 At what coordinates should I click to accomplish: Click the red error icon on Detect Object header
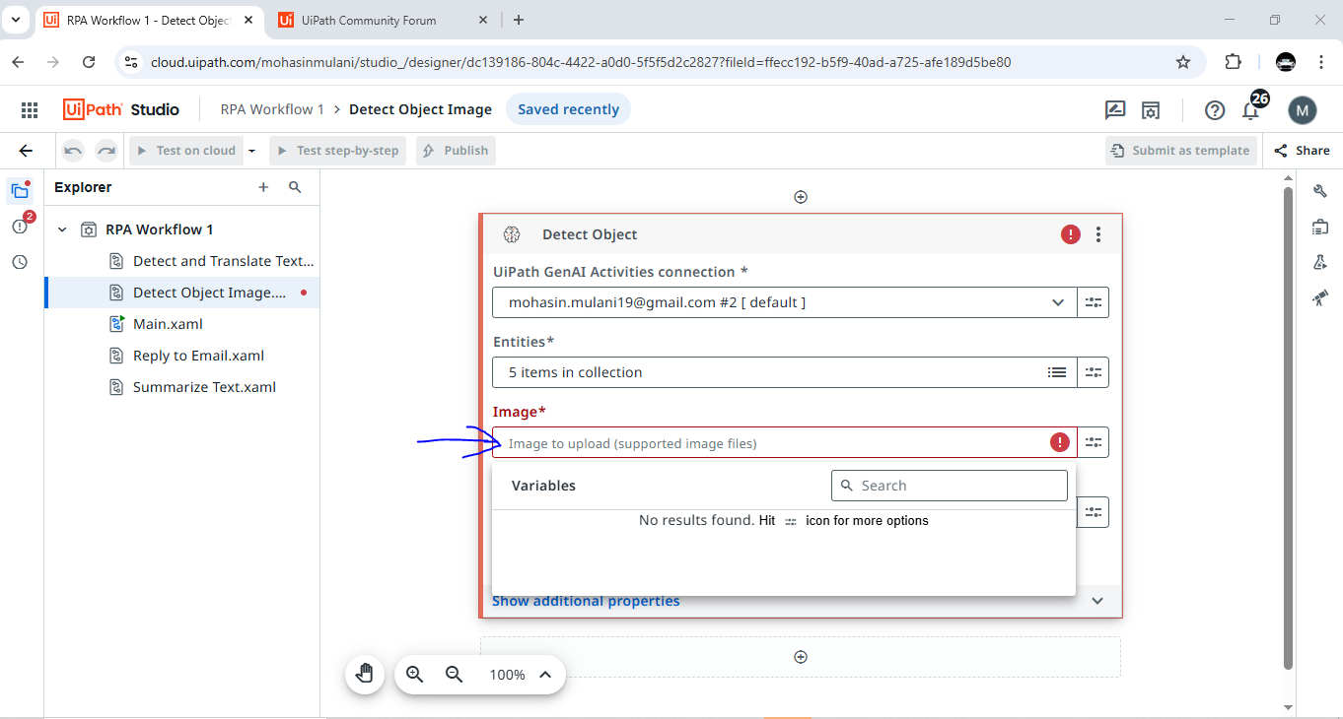pyautogui.click(x=1070, y=234)
